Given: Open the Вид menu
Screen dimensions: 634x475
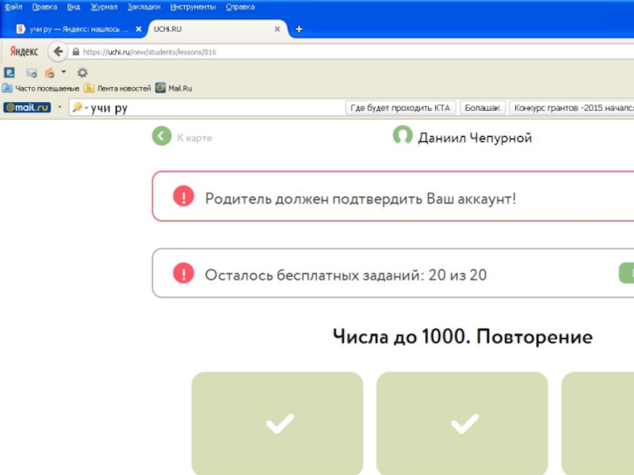Looking at the screenshot, I should coord(73,7).
